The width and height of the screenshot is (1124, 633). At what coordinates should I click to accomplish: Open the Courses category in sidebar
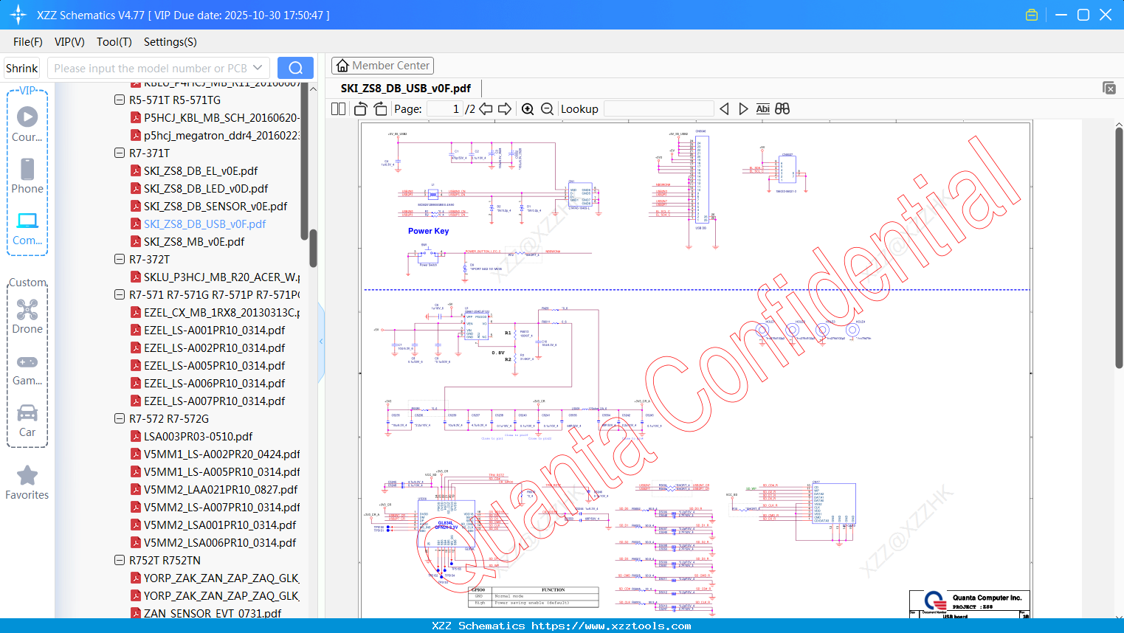[27, 124]
